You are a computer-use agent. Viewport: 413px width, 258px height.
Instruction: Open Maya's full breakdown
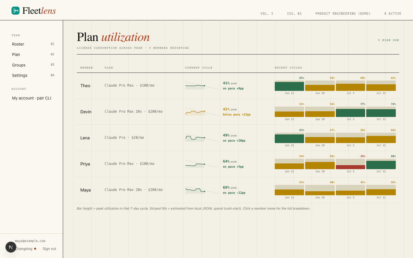85,190
